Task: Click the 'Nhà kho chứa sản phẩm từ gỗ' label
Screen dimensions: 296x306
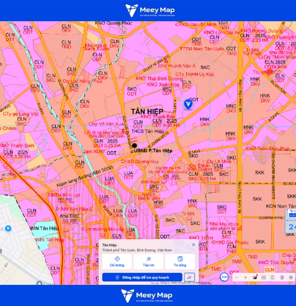Action: click(x=226, y=226)
